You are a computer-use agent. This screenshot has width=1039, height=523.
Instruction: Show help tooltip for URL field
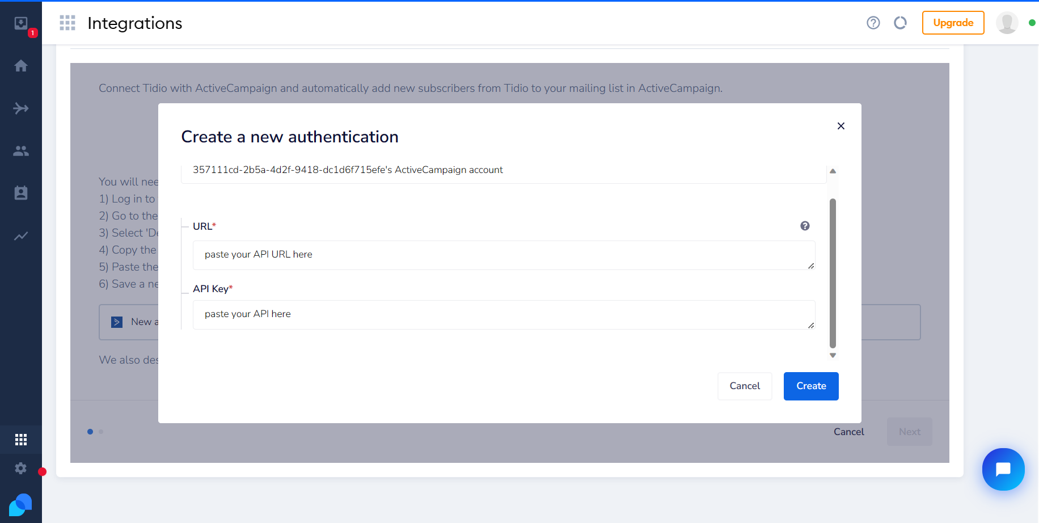(x=805, y=226)
